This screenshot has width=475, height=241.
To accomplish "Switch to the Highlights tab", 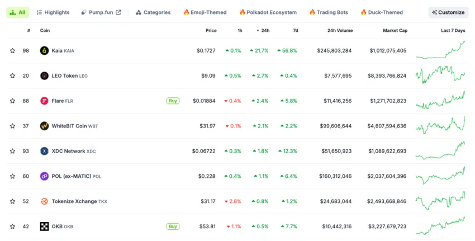I will pyautogui.click(x=53, y=12).
